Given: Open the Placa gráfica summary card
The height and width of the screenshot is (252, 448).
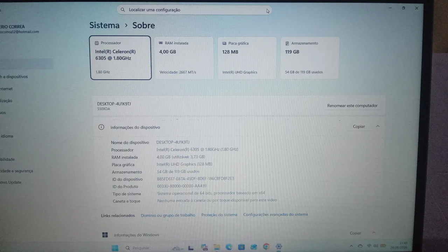Looking at the screenshot, I should pos(247,58).
